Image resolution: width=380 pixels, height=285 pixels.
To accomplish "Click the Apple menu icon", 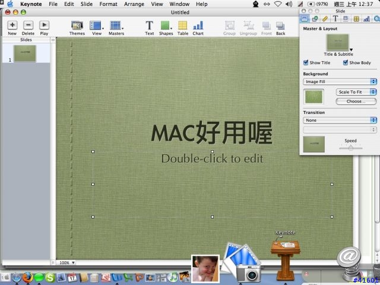I will click(11, 4).
